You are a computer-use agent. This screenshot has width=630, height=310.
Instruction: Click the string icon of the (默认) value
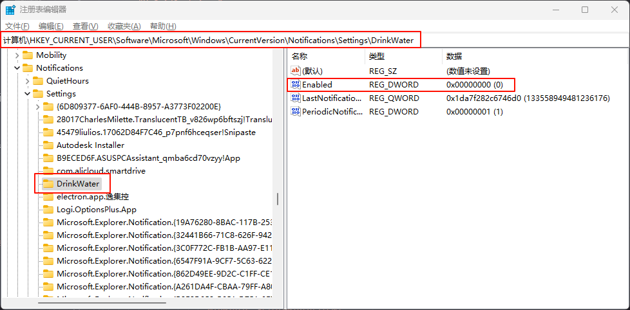tap(296, 71)
